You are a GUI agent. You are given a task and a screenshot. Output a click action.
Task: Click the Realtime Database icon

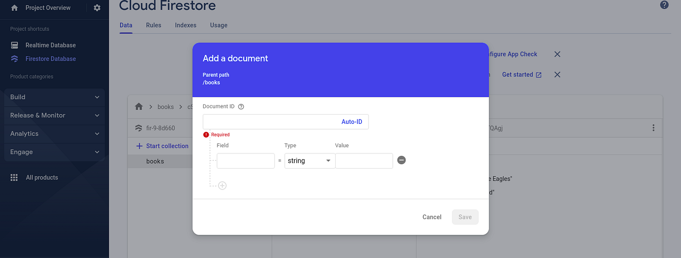15,45
